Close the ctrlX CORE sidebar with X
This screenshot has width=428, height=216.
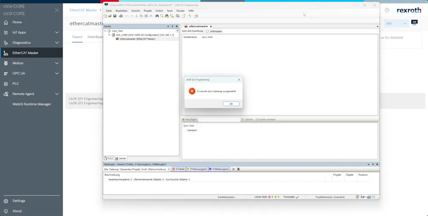[57, 10]
